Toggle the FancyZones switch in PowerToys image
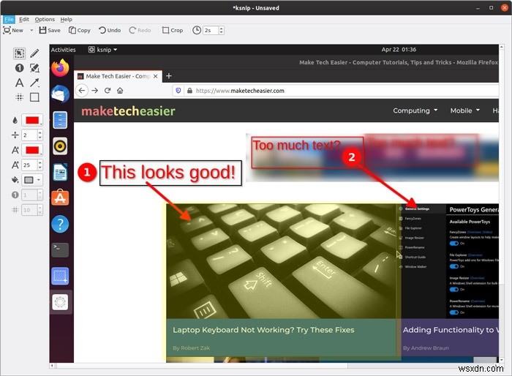Viewport: 512px width, 376px height. [x=454, y=244]
